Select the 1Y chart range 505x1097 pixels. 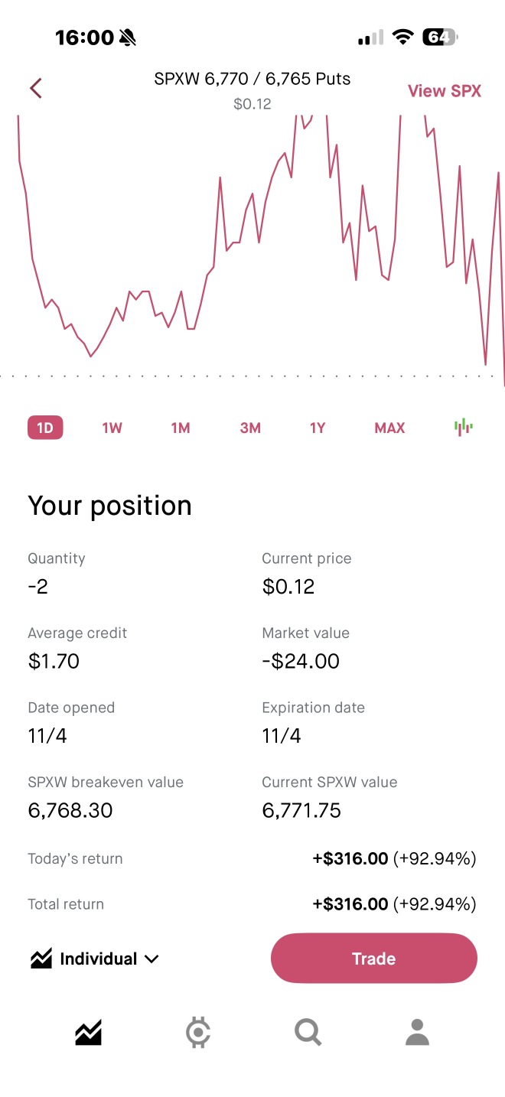click(x=318, y=428)
